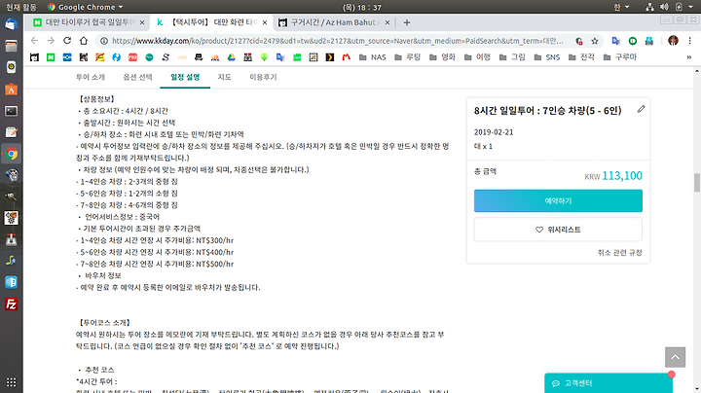Open the NAS bookmarks folder

pyautogui.click(x=372, y=57)
